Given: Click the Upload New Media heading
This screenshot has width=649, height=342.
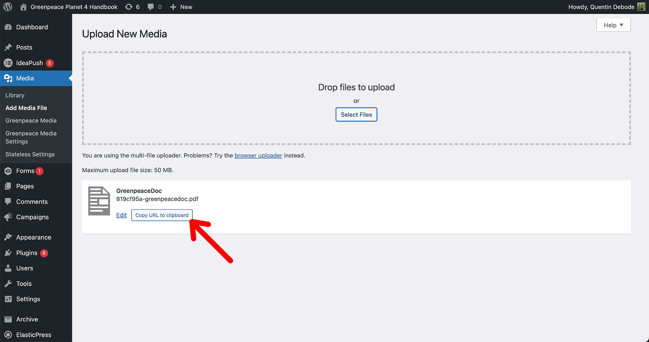Looking at the screenshot, I should point(124,34).
